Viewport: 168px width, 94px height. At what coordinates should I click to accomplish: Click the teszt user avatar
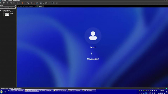tap(93, 36)
